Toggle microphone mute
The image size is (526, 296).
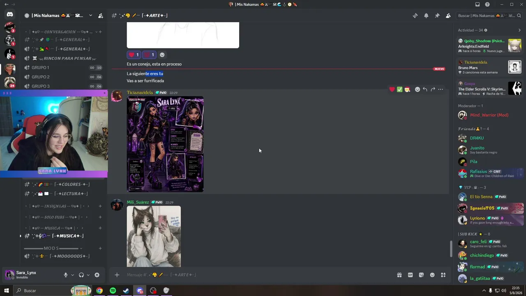[x=65, y=275]
